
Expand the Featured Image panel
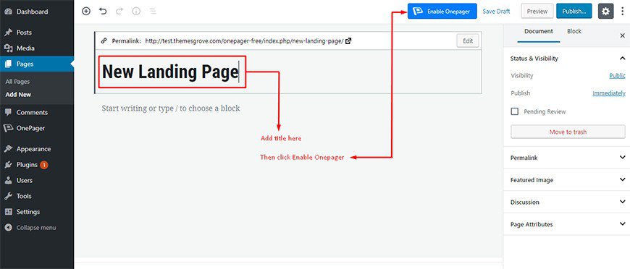(566, 180)
